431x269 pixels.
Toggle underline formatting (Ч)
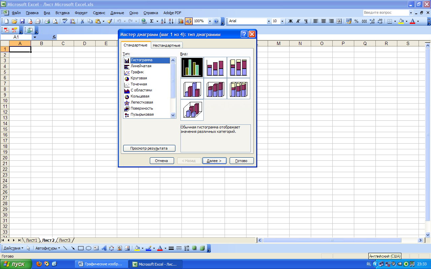[x=306, y=21]
